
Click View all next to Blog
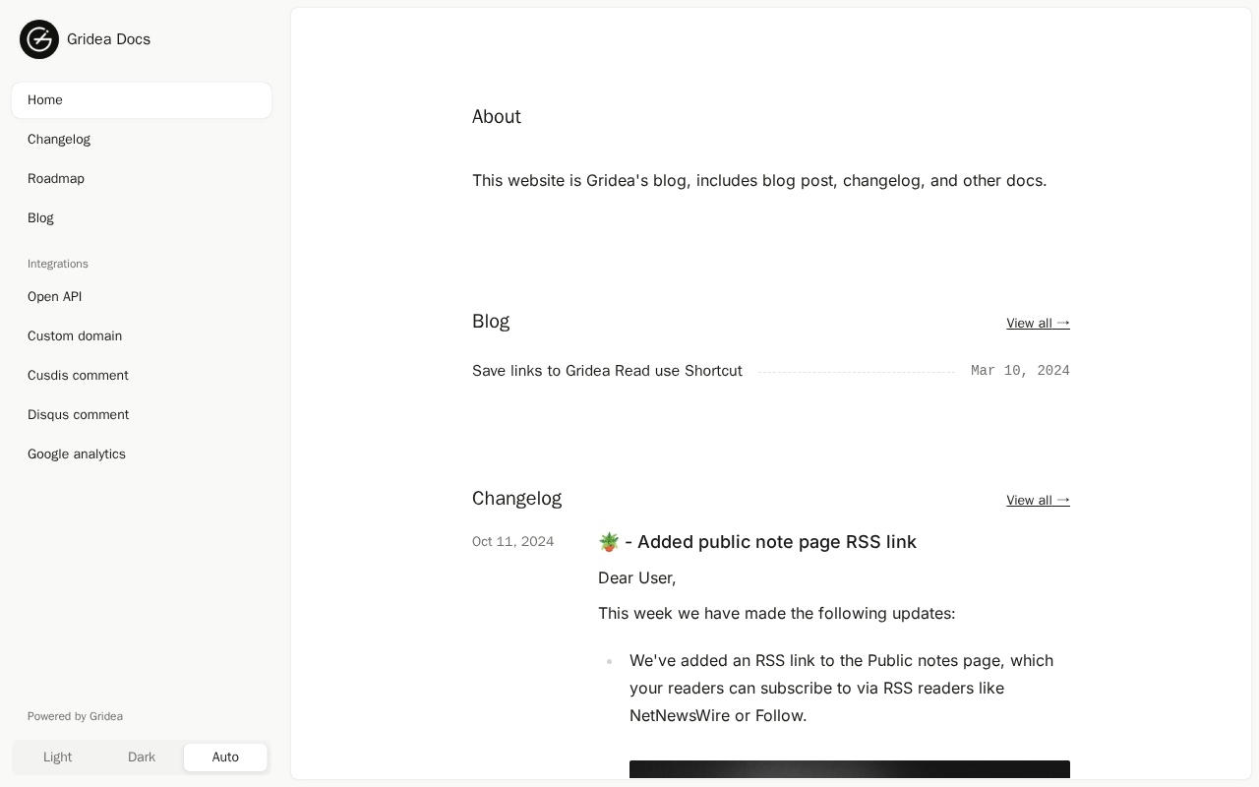click(1038, 324)
